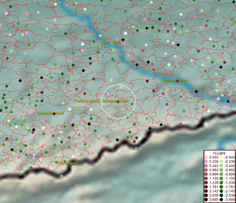This screenshot has width=236, height=203.
Task: Select the 'Freiberg, Stadt, Universitätsstadt' label
Action: 101,101
